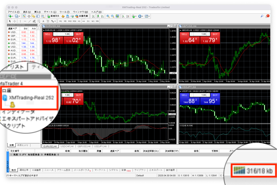Open MetaEditor yellow book icon
Image resolution: width=277 pixels, height=185 pixels.
[x=63, y=16]
